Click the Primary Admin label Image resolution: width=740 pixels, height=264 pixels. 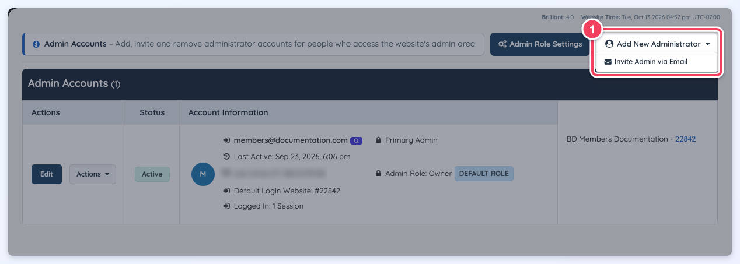click(411, 140)
